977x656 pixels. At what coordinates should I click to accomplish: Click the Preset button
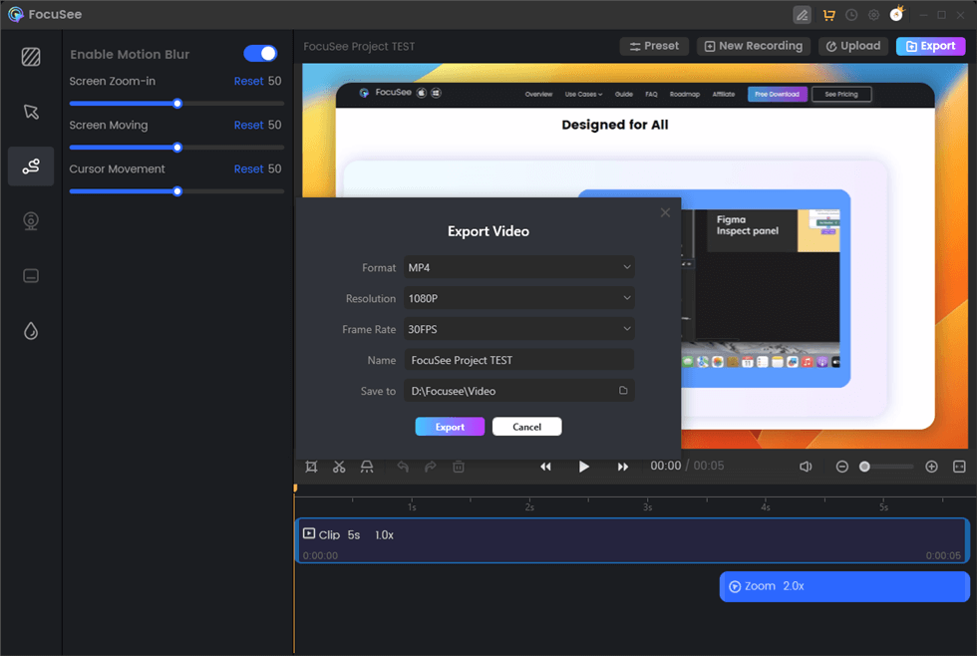tap(654, 46)
